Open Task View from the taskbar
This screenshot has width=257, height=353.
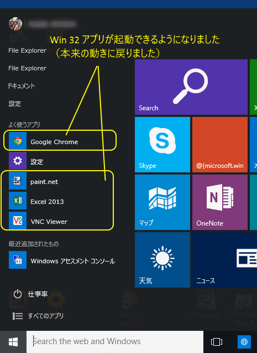tap(217, 342)
